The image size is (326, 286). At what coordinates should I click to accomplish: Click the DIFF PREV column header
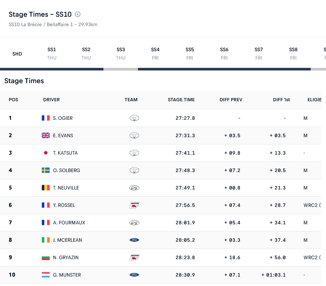tap(231, 100)
